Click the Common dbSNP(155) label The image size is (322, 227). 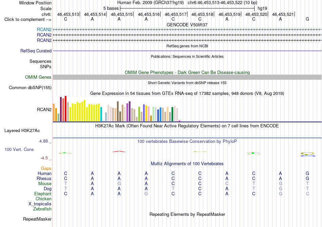[30, 87]
